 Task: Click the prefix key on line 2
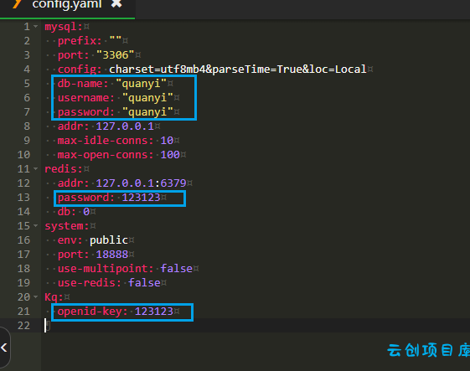pyautogui.click(x=80, y=41)
